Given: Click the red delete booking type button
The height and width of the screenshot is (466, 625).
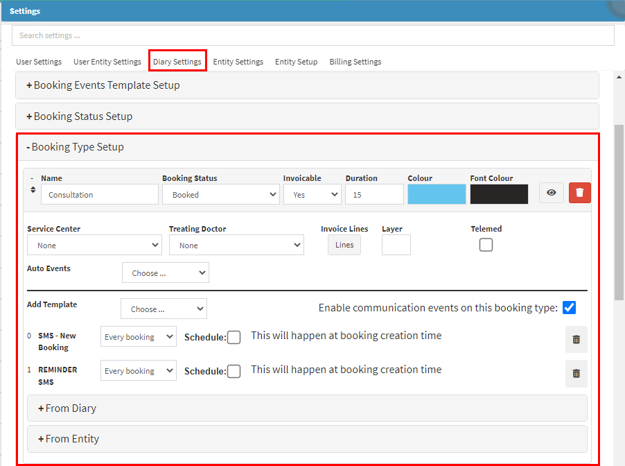Looking at the screenshot, I should click(x=580, y=193).
